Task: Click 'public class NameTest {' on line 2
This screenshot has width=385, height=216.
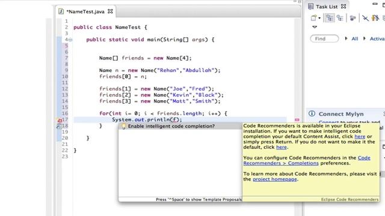Action: tap(110, 27)
